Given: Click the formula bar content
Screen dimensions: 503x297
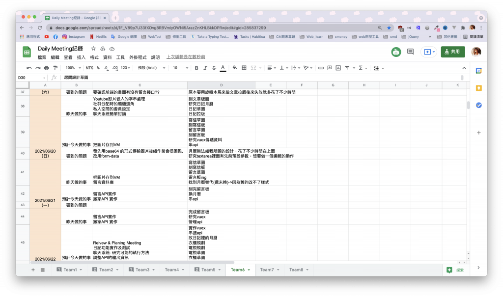Looking at the screenshot, I should pos(76,78).
